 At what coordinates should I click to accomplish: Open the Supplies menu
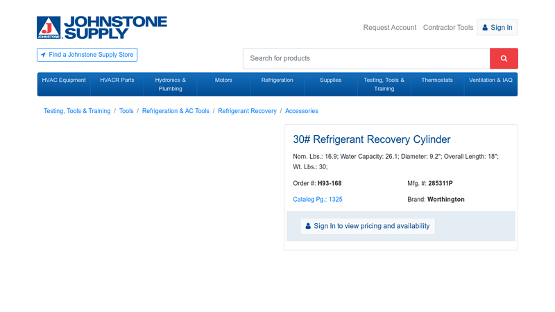coord(331,84)
